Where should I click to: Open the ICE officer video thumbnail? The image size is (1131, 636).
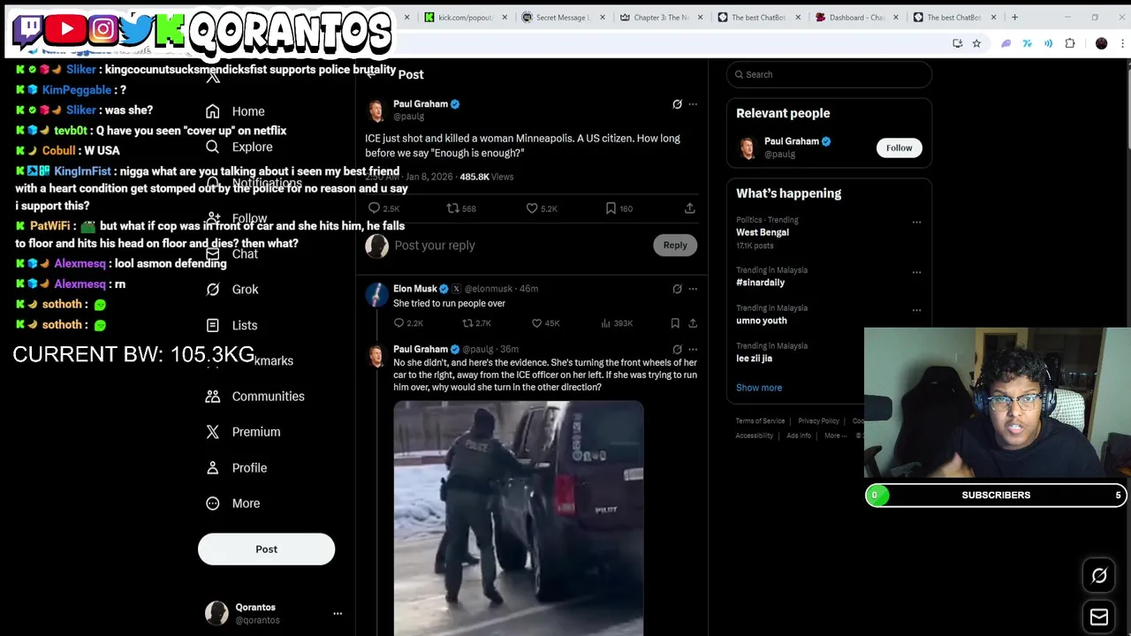pyautogui.click(x=519, y=519)
